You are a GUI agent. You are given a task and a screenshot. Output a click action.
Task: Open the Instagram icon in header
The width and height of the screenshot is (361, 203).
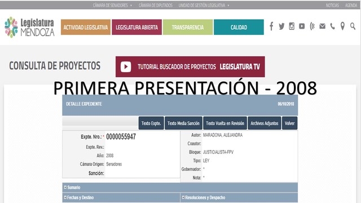[292, 27]
